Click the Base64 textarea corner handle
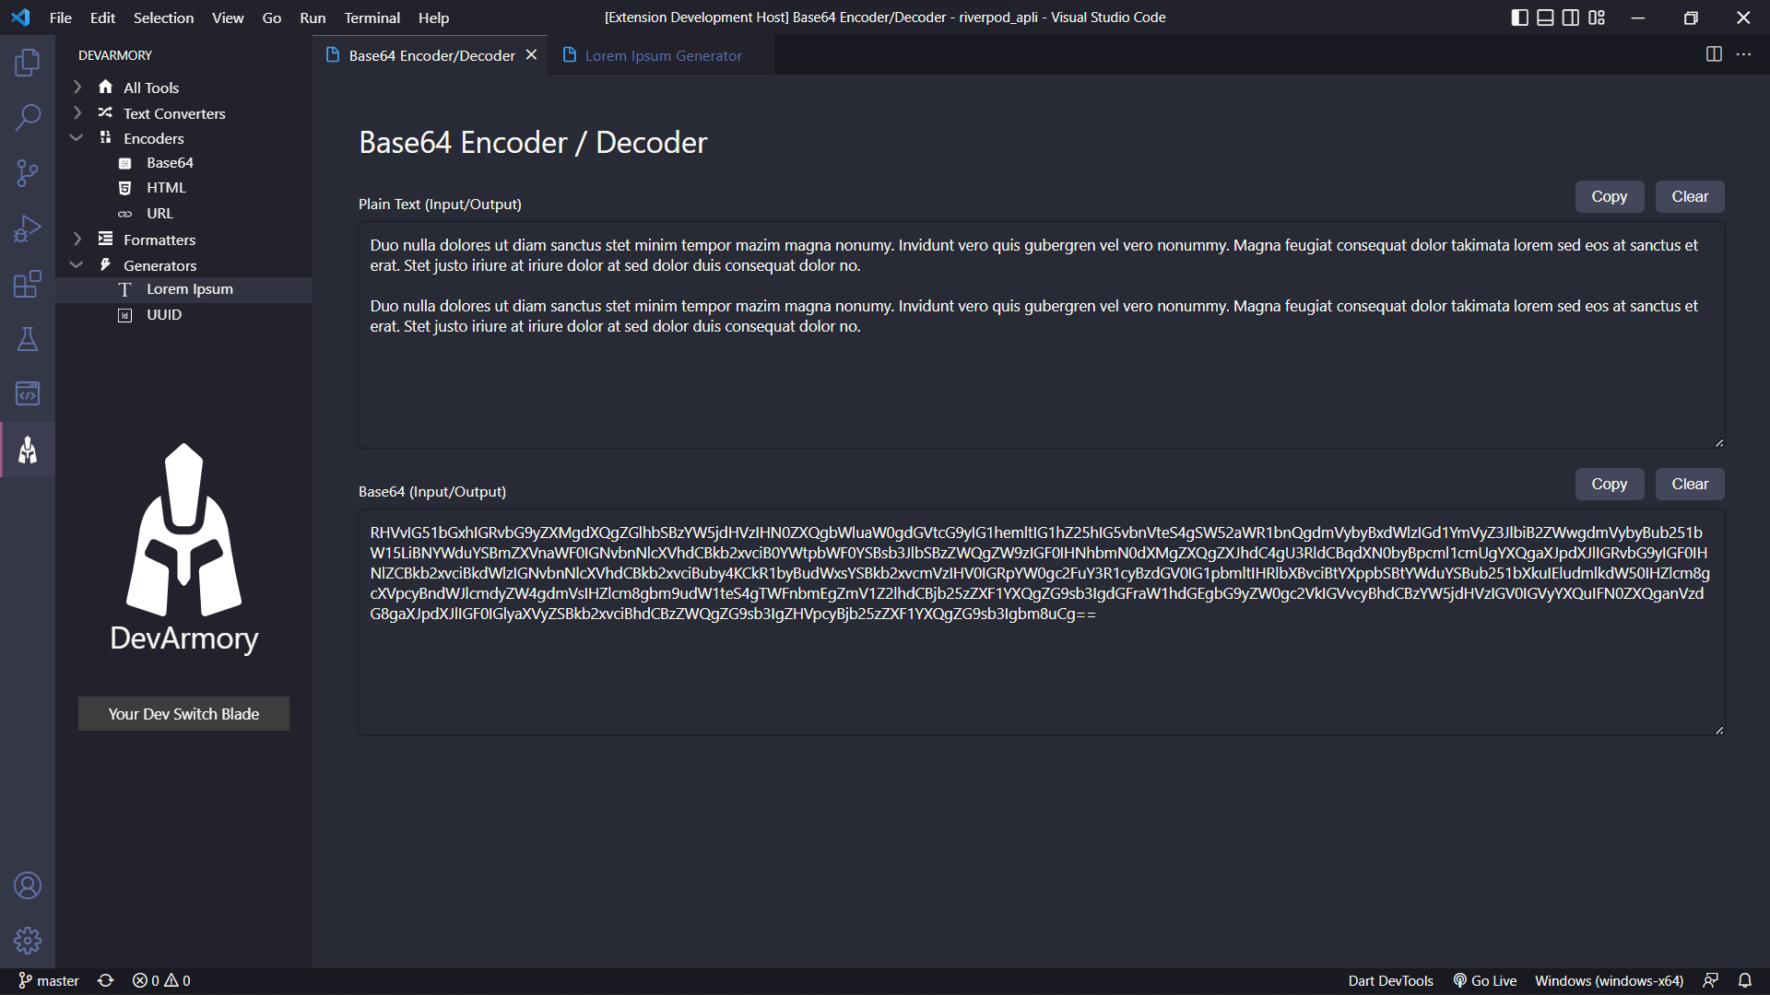 [1718, 731]
